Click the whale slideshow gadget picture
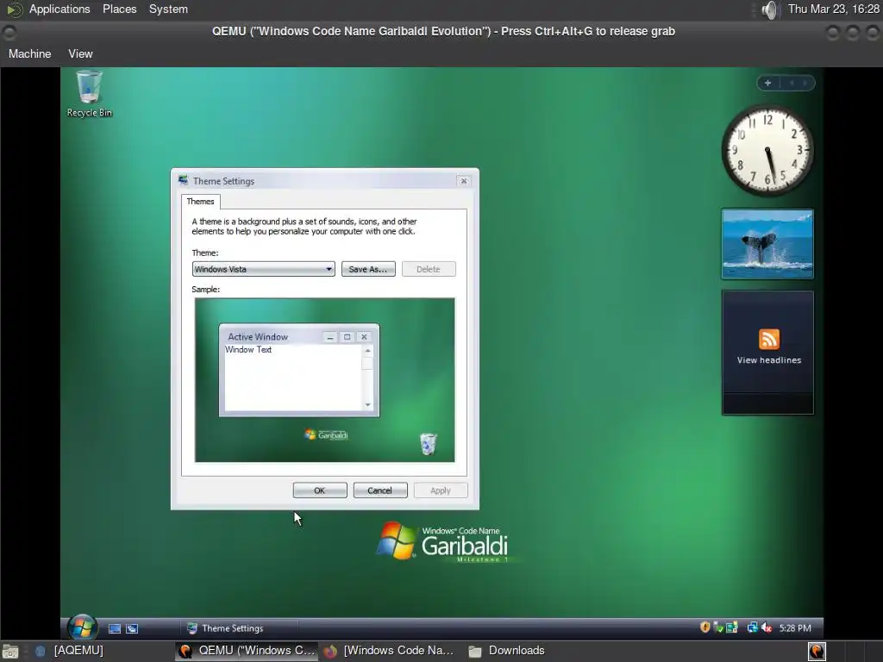Image resolution: width=883 pixels, height=662 pixels. tap(767, 244)
